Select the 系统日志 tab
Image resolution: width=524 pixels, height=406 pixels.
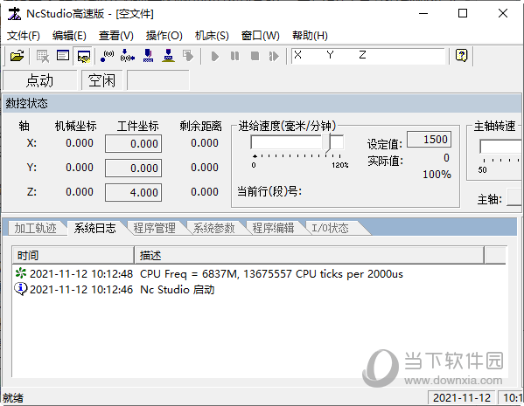[x=94, y=228]
